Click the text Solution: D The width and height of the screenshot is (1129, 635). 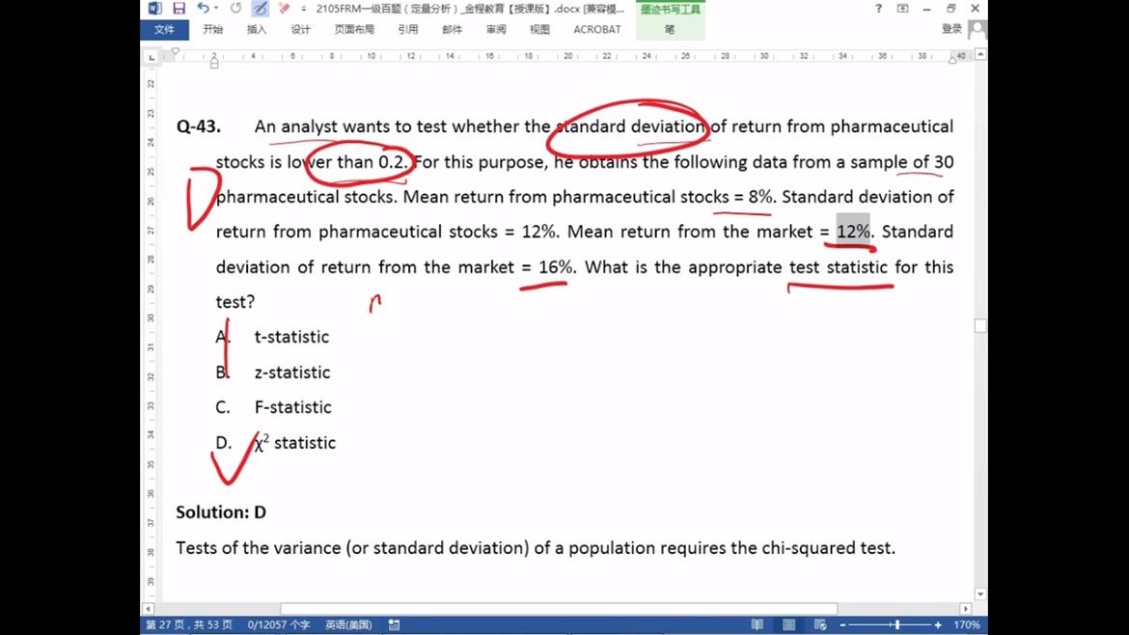[x=221, y=512]
